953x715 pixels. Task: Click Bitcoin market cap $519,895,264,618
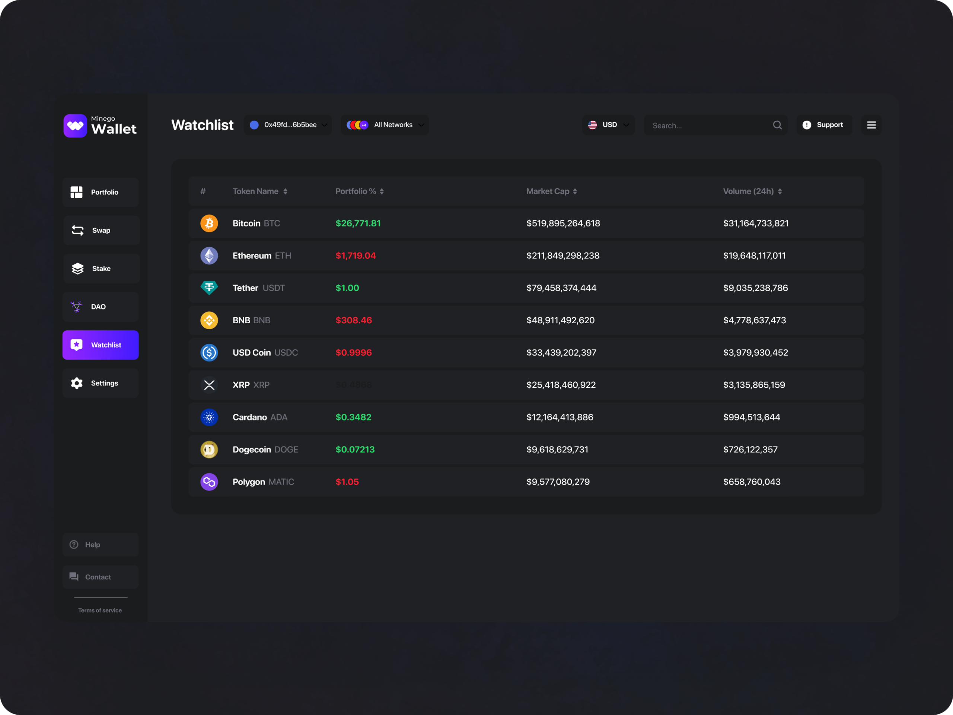pos(563,223)
